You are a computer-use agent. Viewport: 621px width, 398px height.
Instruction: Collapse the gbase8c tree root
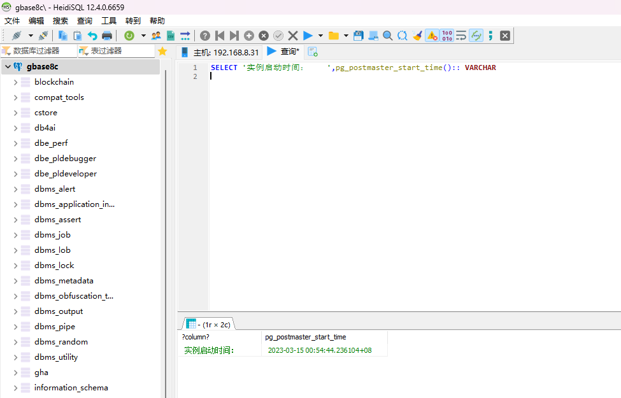point(8,66)
